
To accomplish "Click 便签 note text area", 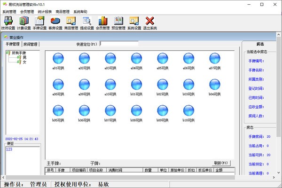I will point(23,160).
